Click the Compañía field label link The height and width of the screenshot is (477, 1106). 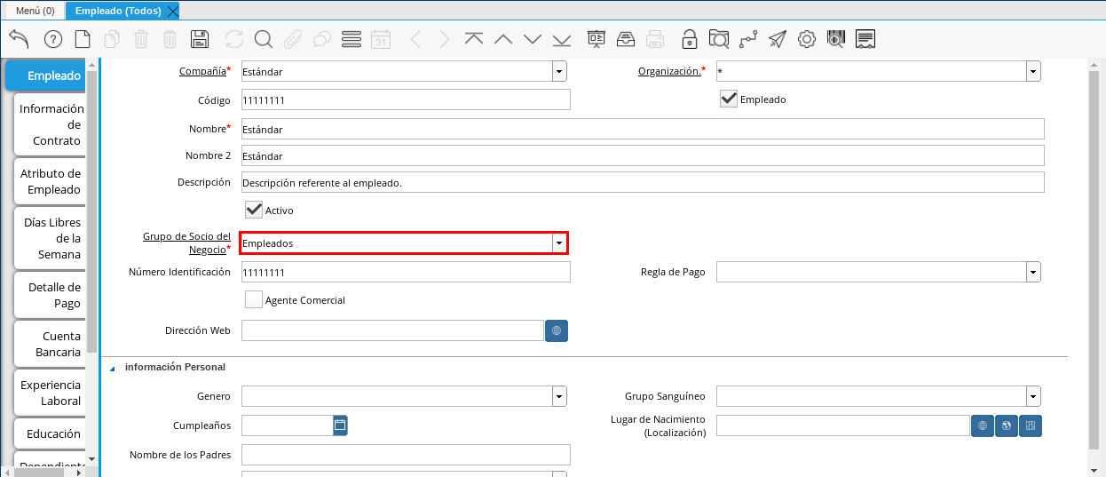click(202, 71)
